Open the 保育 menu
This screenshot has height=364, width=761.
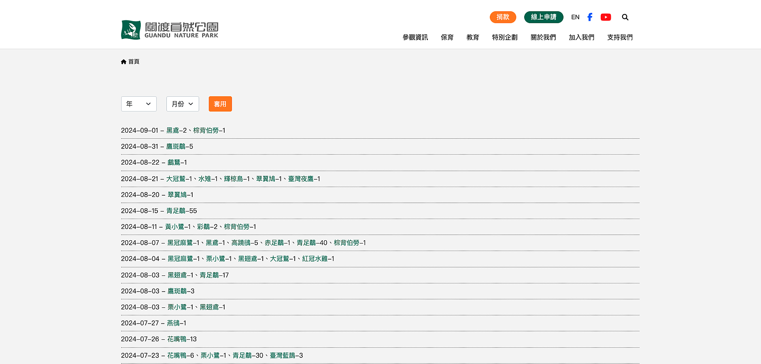pos(447,37)
